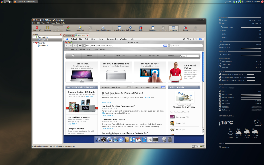Screen dimensions: 264x165
Task: Select Mac OS X under Powered On
Action: point(44,40)
